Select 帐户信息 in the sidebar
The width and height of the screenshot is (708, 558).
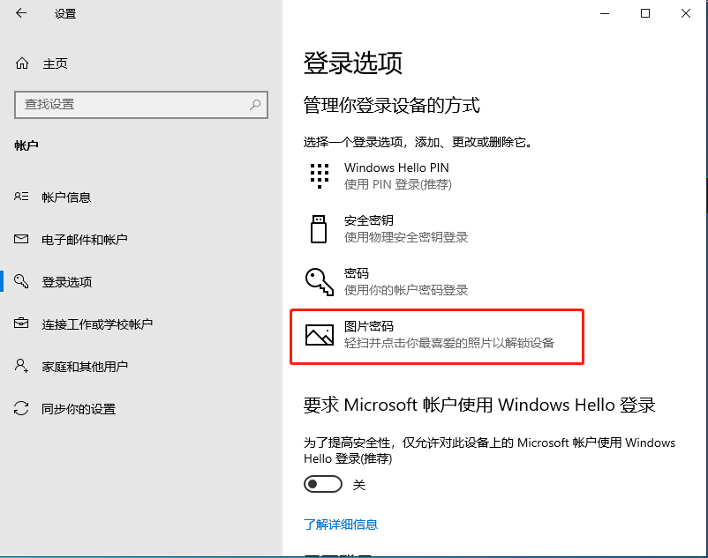click(x=66, y=197)
